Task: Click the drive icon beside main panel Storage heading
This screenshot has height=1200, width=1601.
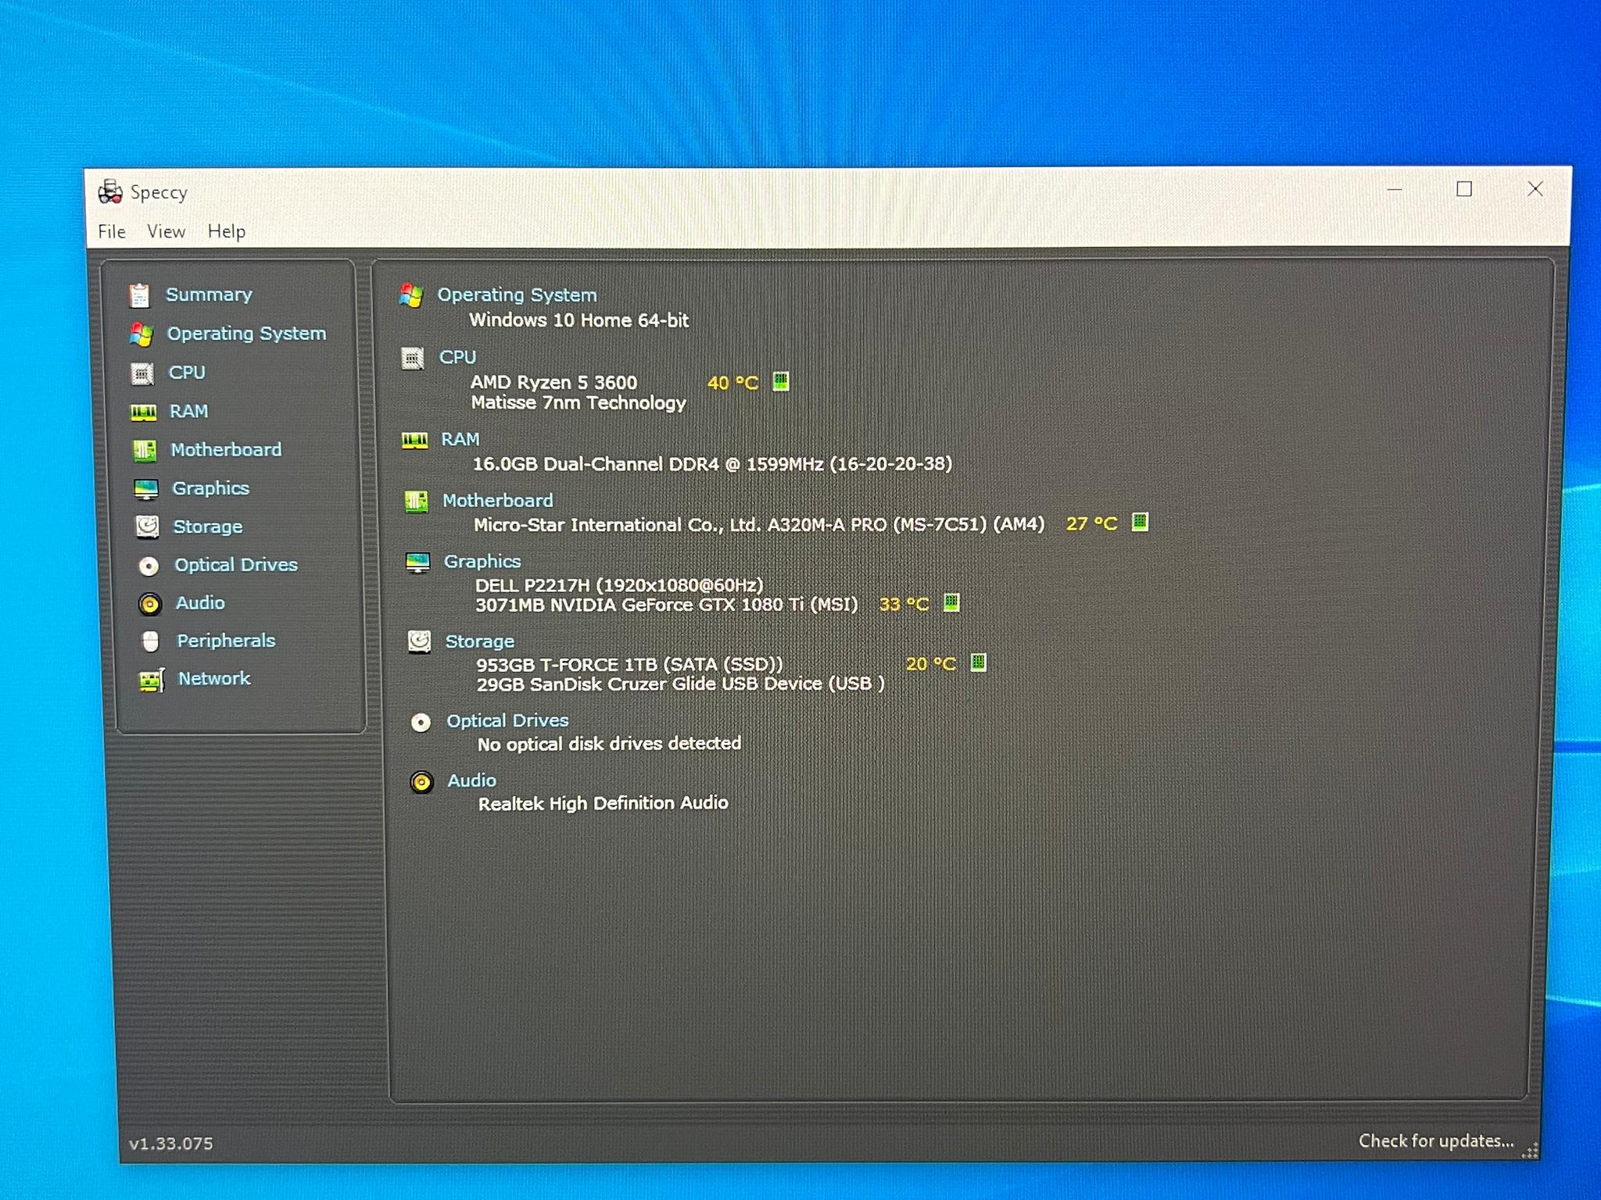Action: (419, 641)
